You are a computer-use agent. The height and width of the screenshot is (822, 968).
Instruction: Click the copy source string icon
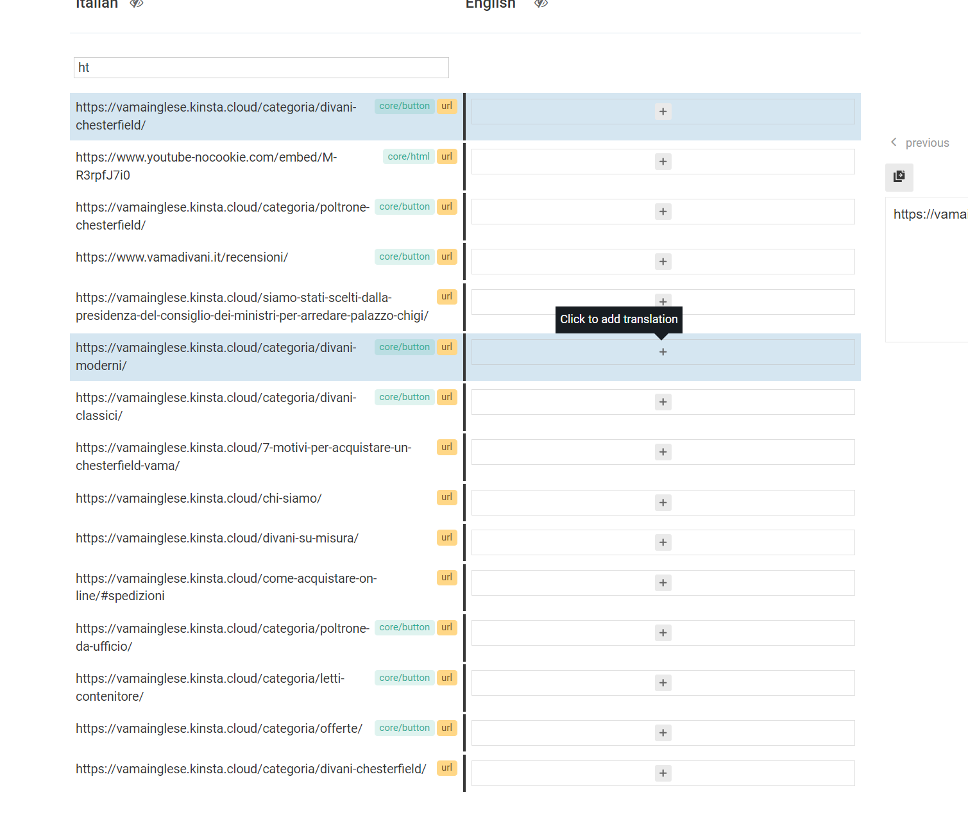899,177
